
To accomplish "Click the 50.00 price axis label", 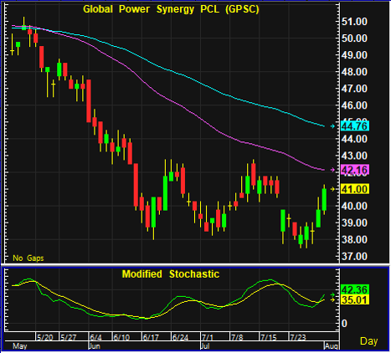I will click(x=354, y=38).
